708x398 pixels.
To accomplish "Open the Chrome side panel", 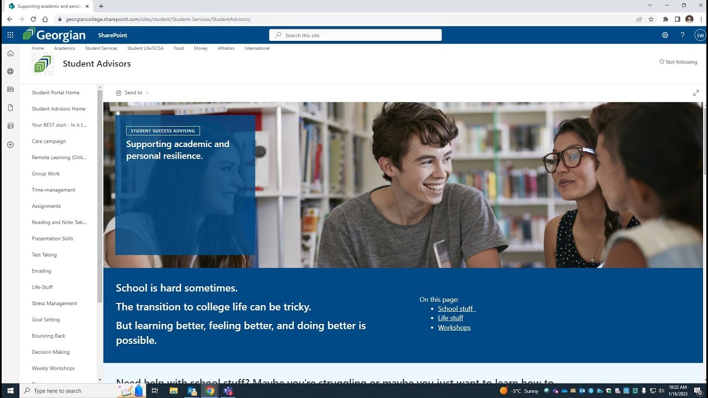I will [677, 19].
